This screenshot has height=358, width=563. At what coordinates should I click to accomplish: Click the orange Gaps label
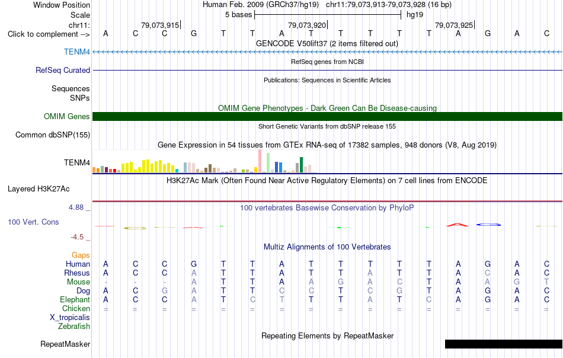pyautogui.click(x=81, y=255)
